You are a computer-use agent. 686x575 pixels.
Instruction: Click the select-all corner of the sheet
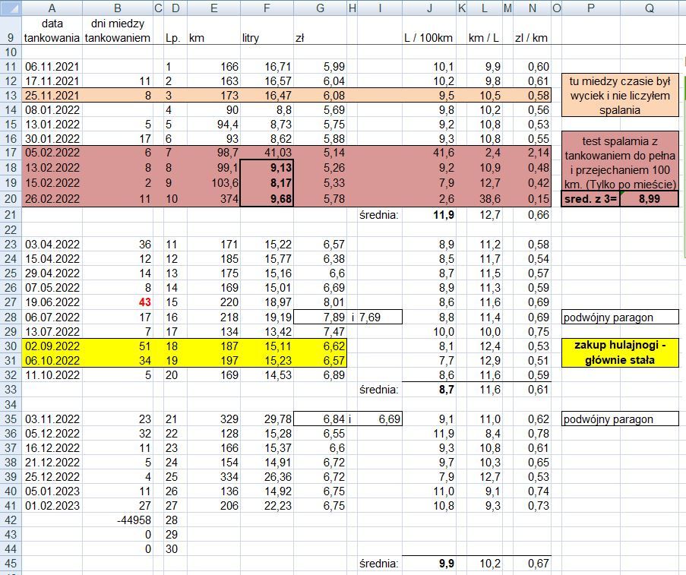11,8
